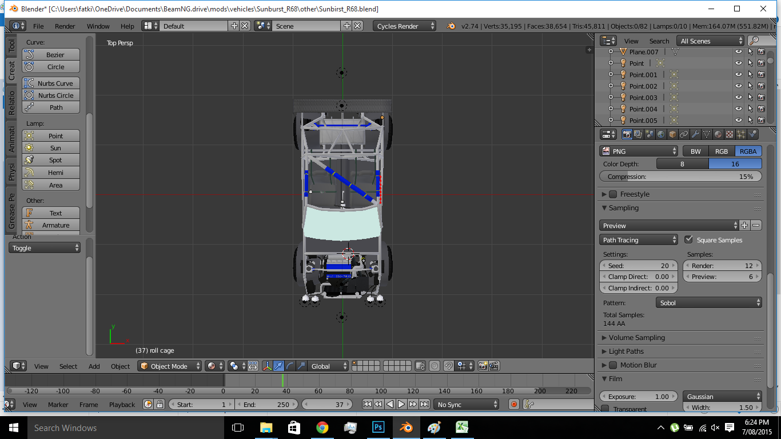Open the Modifiers wrench properties tab
This screenshot has height=439, width=781.
pyautogui.click(x=695, y=134)
